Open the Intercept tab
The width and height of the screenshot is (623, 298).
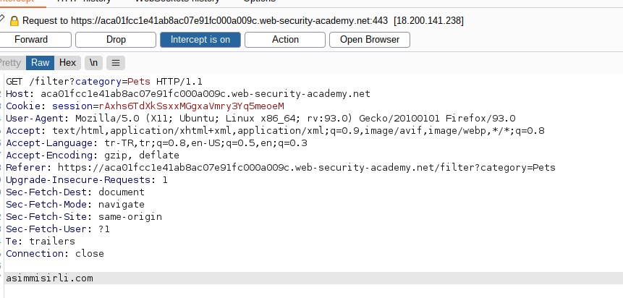[x=17, y=1]
